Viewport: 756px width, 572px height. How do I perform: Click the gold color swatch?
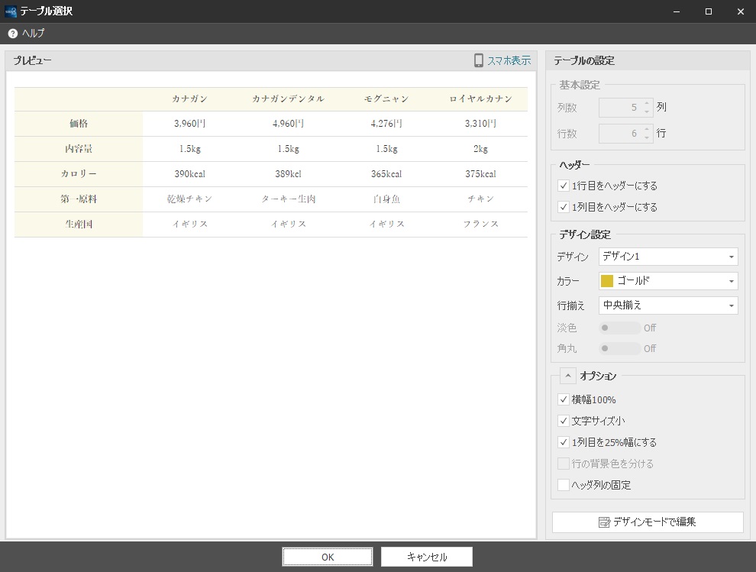pos(608,281)
